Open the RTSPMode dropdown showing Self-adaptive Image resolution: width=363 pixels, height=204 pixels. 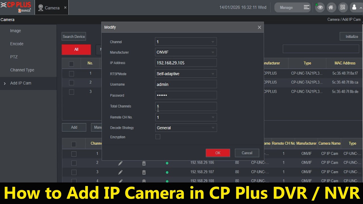pyautogui.click(x=186, y=74)
